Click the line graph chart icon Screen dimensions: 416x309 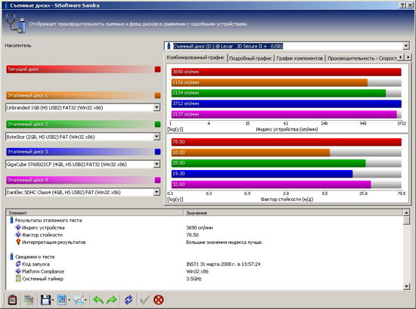tap(79, 300)
